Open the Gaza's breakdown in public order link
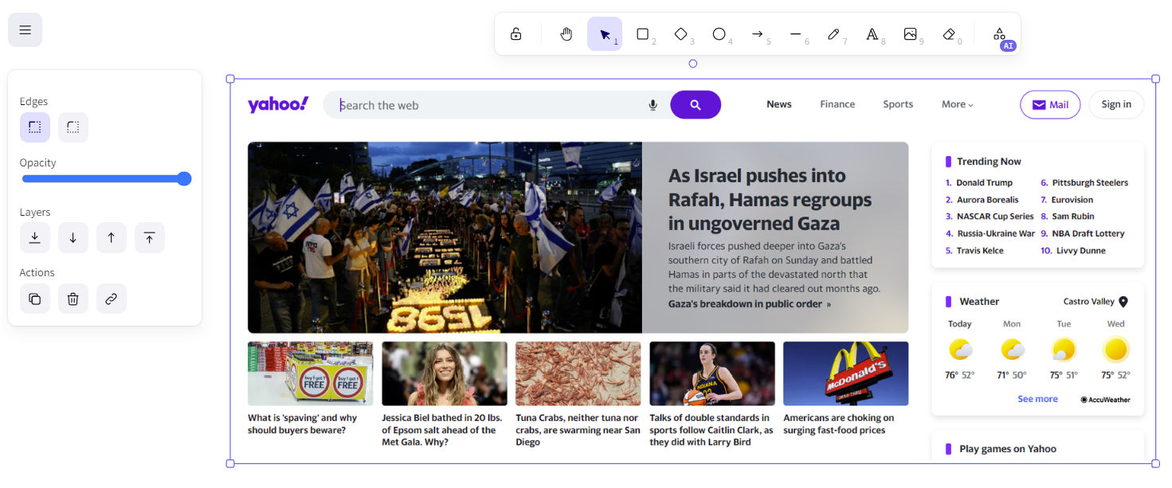The image size is (1172, 488). click(x=750, y=304)
